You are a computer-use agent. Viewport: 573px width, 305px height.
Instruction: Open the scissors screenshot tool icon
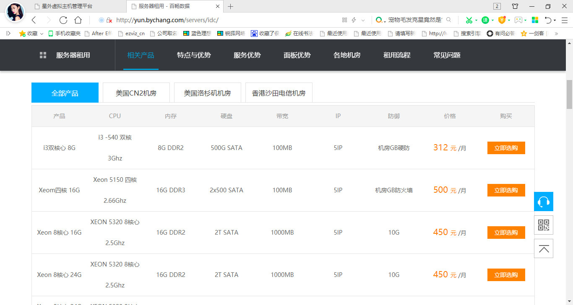click(x=469, y=20)
